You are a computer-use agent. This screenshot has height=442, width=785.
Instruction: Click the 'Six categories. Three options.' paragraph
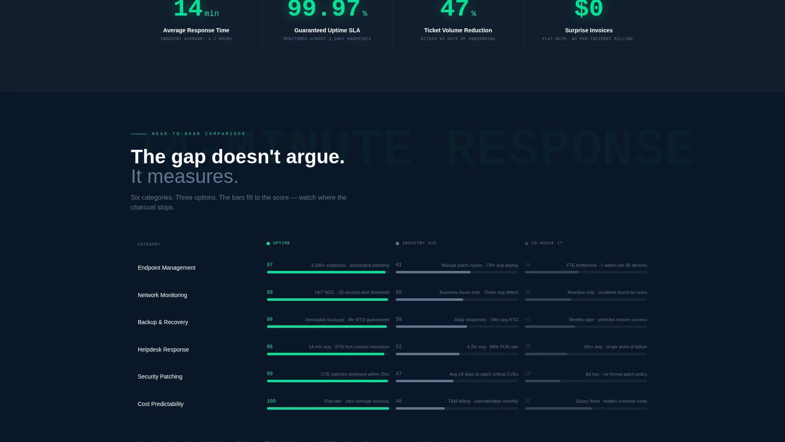[239, 202]
